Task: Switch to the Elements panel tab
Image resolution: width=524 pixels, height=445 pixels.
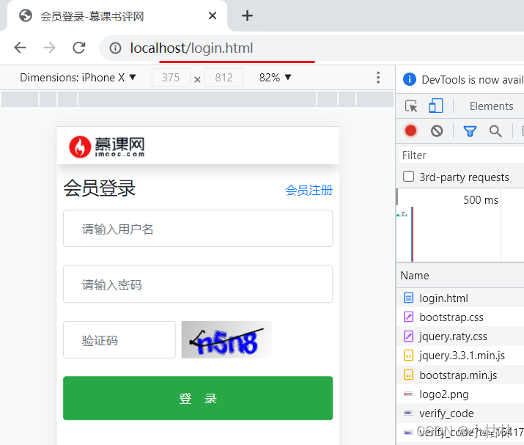Action: [491, 106]
